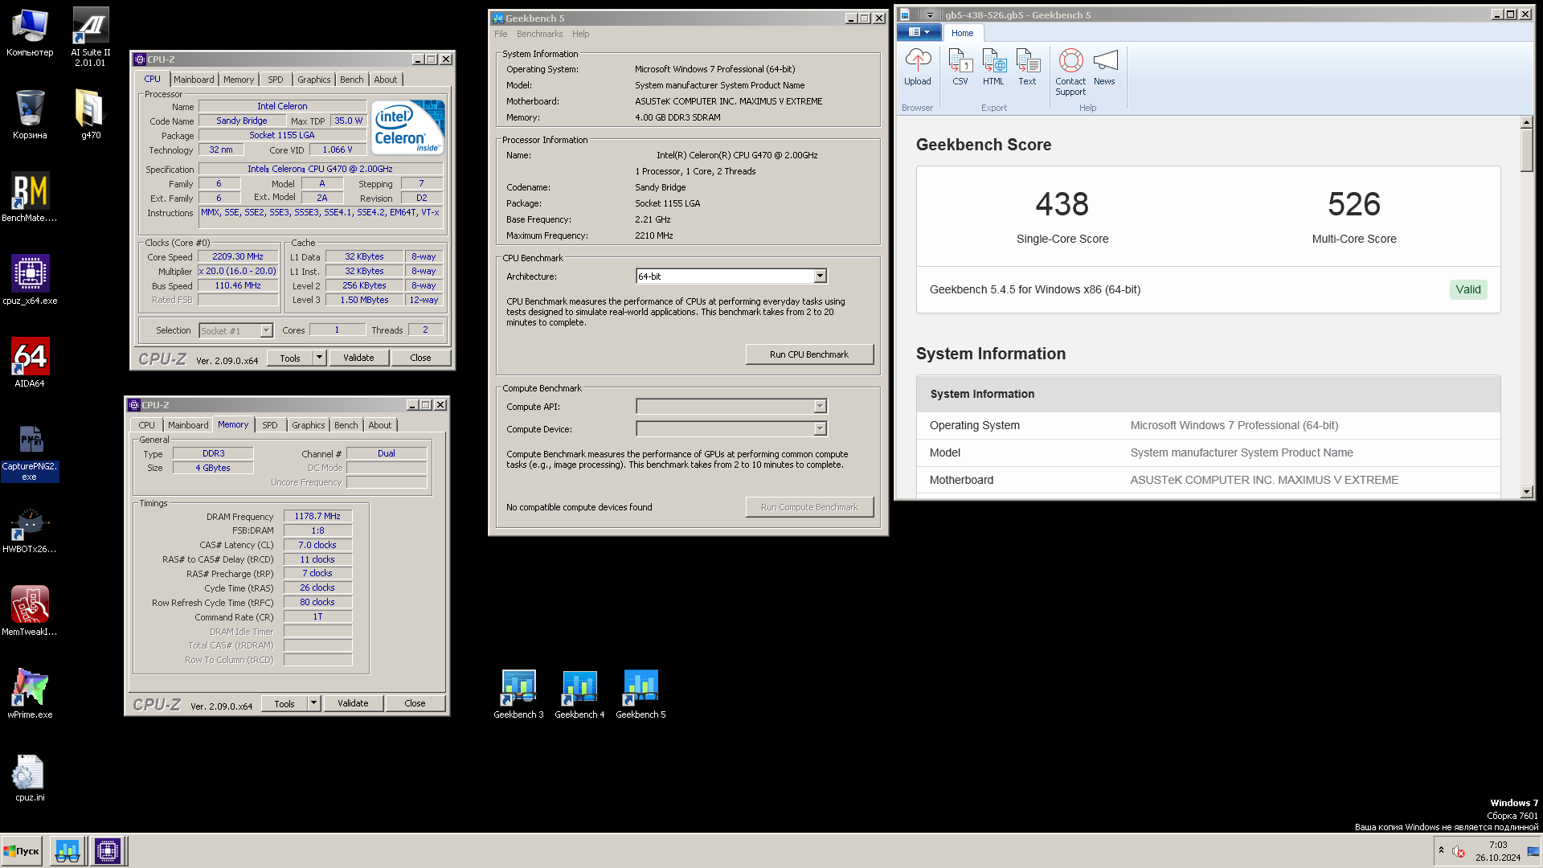Launch AIDA64 desktop shortcut

30,362
